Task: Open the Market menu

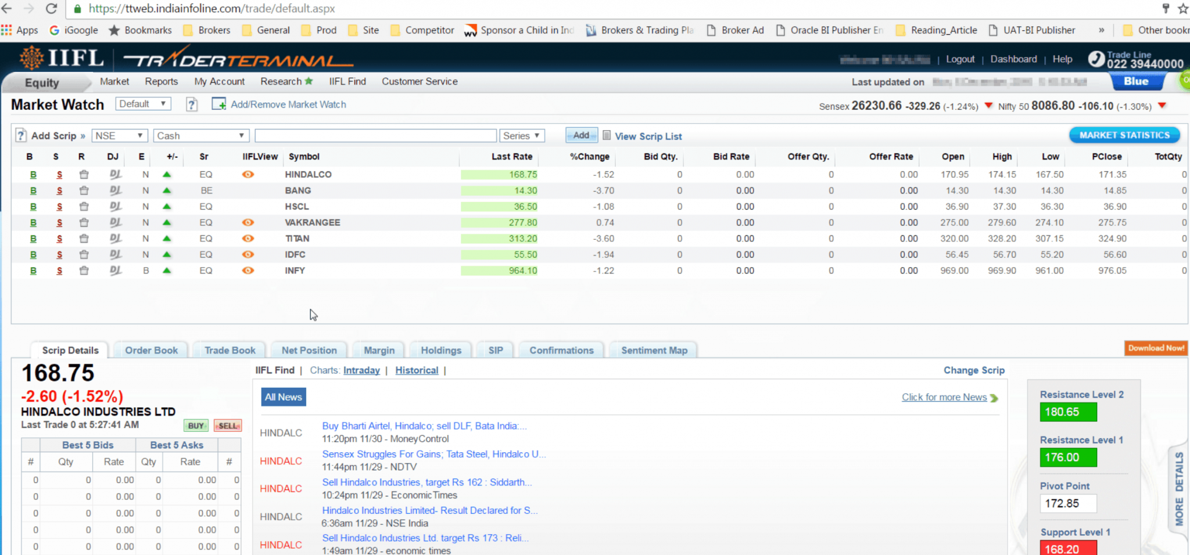Action: coord(114,81)
